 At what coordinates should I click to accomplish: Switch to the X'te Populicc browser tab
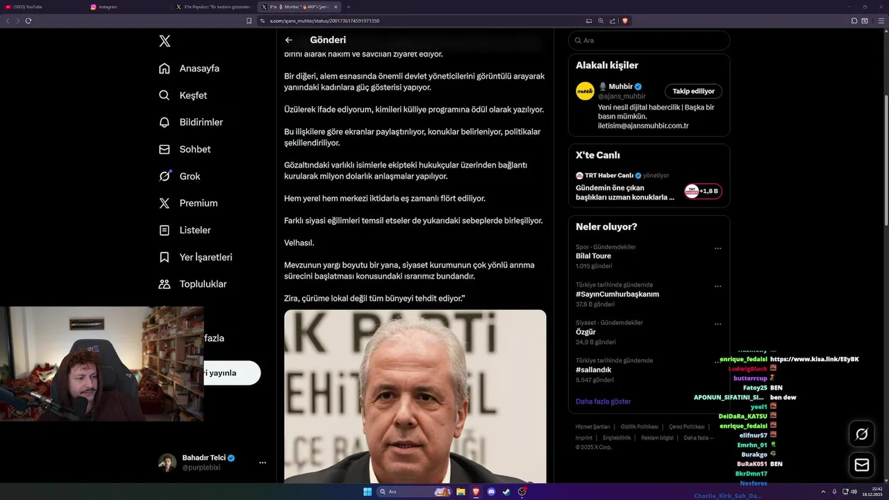point(214,6)
